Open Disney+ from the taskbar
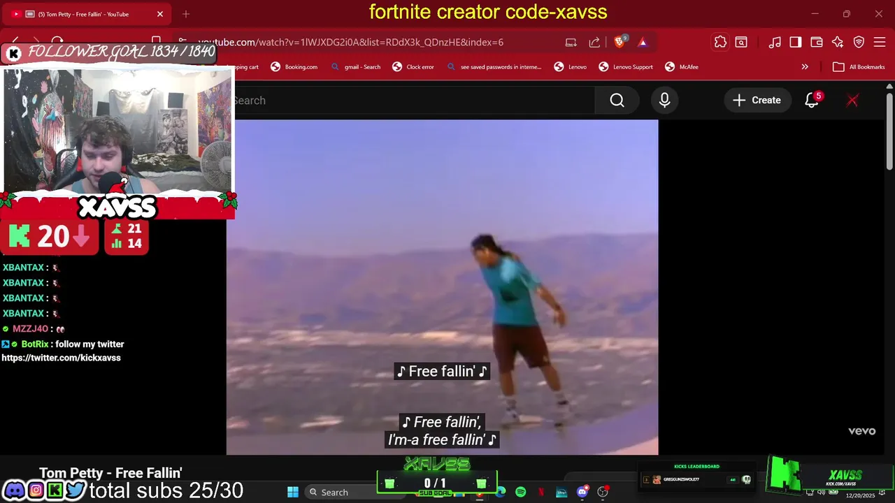895x503 pixels. point(561,492)
